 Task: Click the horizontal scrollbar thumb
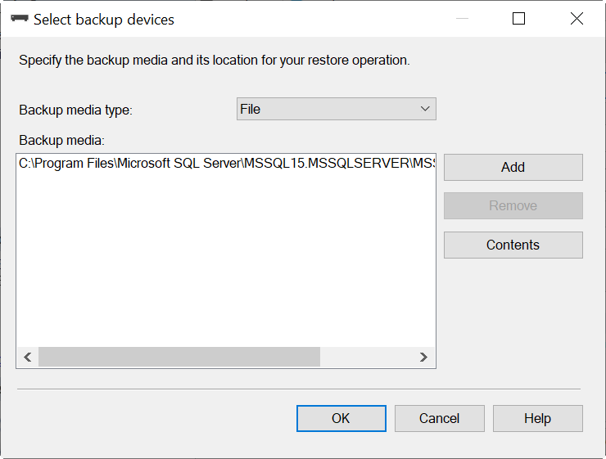point(179,357)
